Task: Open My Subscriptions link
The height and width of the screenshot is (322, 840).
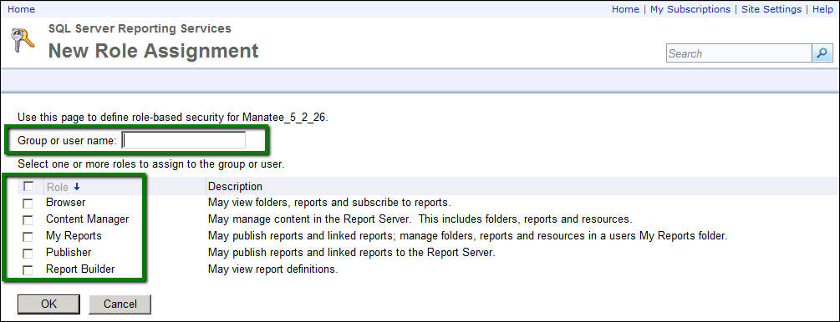Action: pyautogui.click(x=690, y=9)
